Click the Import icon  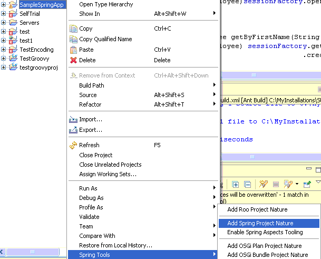point(73,119)
